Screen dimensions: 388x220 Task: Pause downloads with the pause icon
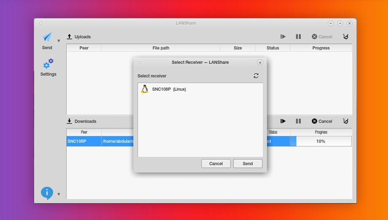point(299,121)
